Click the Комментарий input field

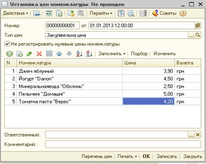tap(123, 144)
